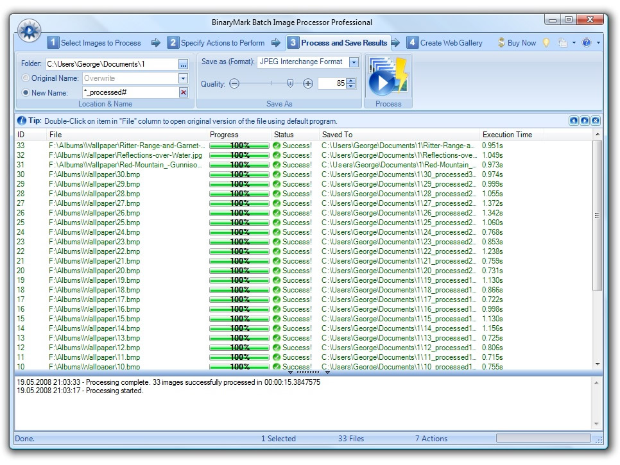Click inside the Folder path field
This screenshot has height=465, width=620.
(112, 64)
